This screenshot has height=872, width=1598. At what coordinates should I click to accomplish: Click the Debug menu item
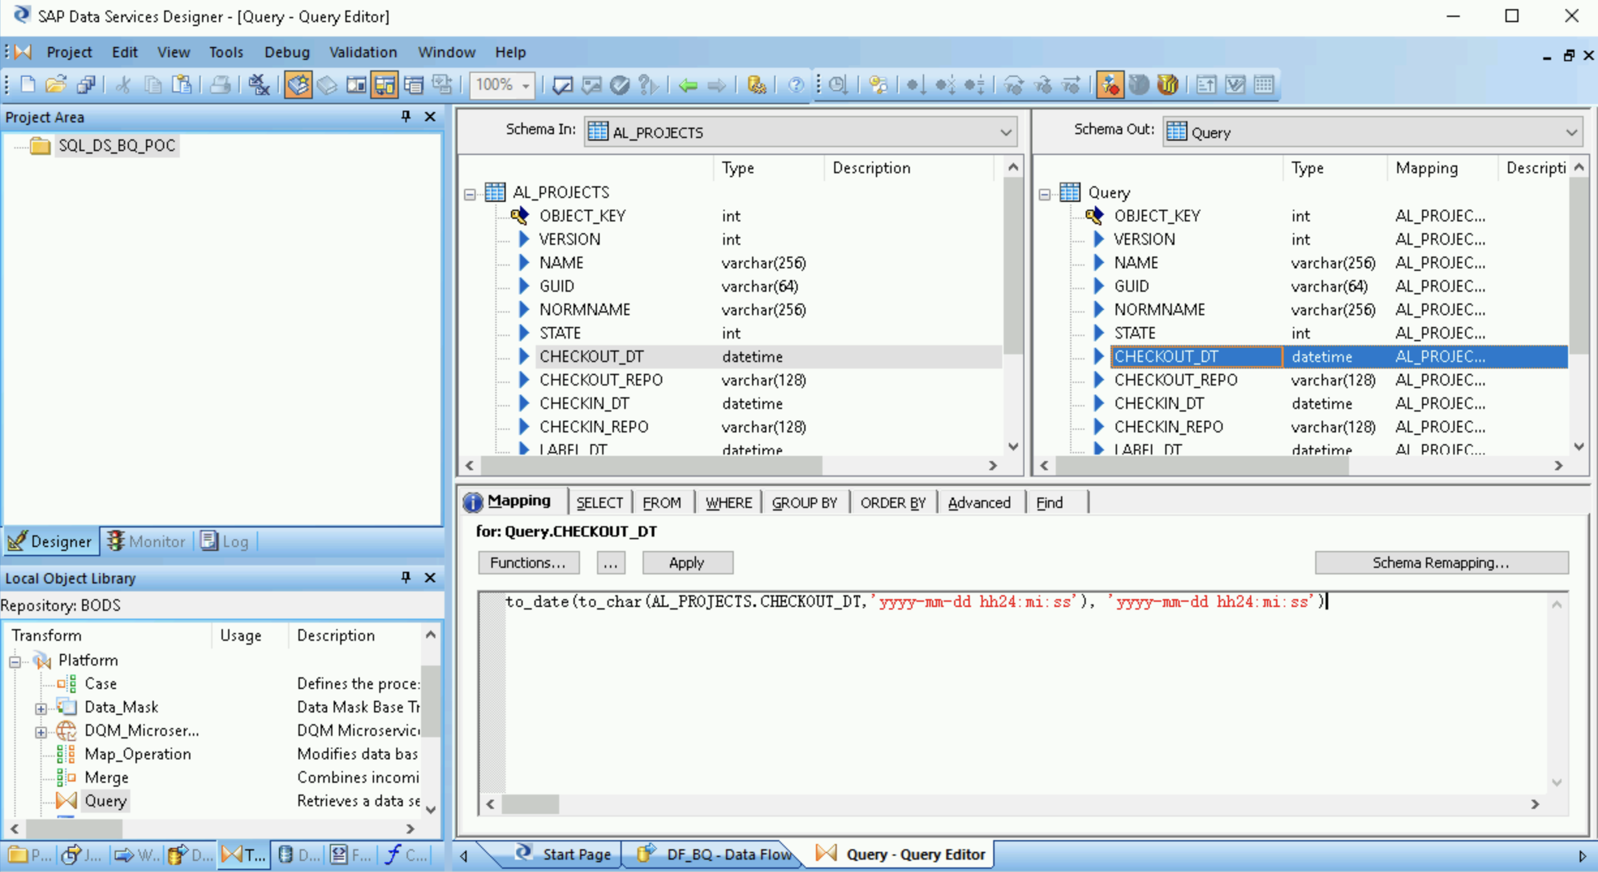(286, 51)
